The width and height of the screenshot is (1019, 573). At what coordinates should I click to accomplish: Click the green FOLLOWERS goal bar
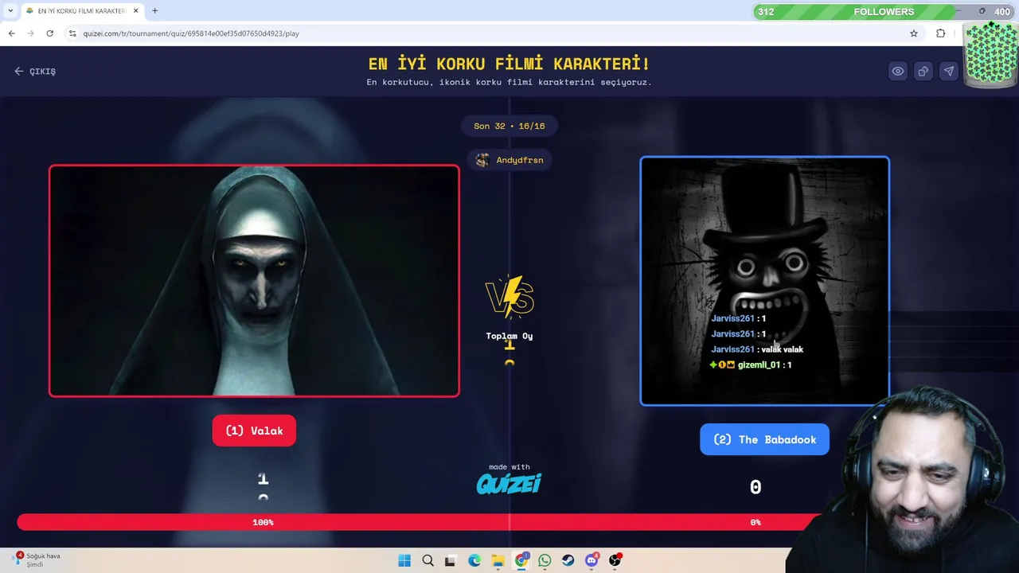[x=884, y=11]
